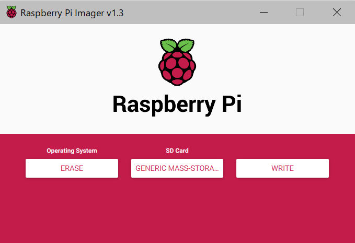Viewport: 355px width, 243px height.
Task: Click the ERASE operating system button
Action: (x=72, y=168)
